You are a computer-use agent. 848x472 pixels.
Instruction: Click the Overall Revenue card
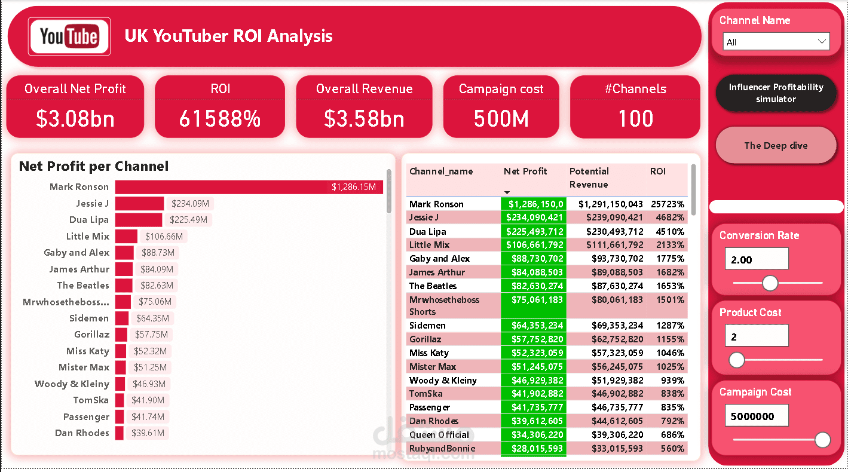pyautogui.click(x=365, y=106)
